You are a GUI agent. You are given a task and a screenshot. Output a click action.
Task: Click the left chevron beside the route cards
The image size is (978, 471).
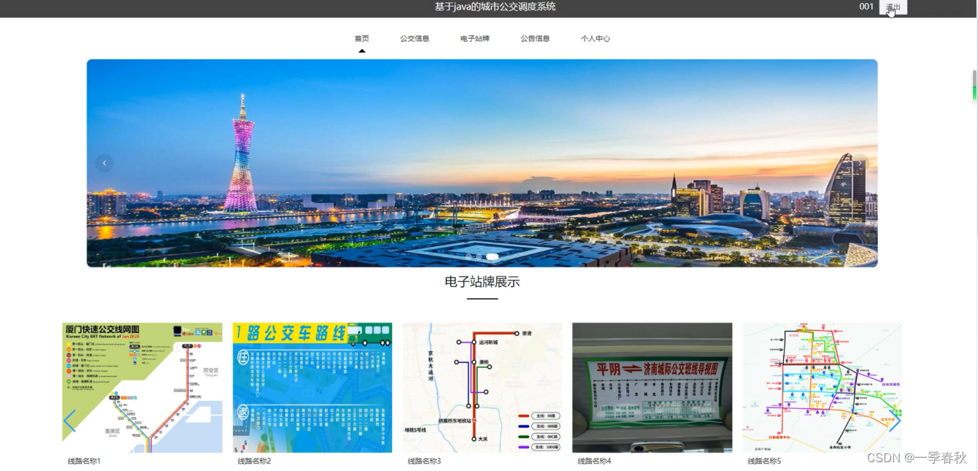click(70, 422)
